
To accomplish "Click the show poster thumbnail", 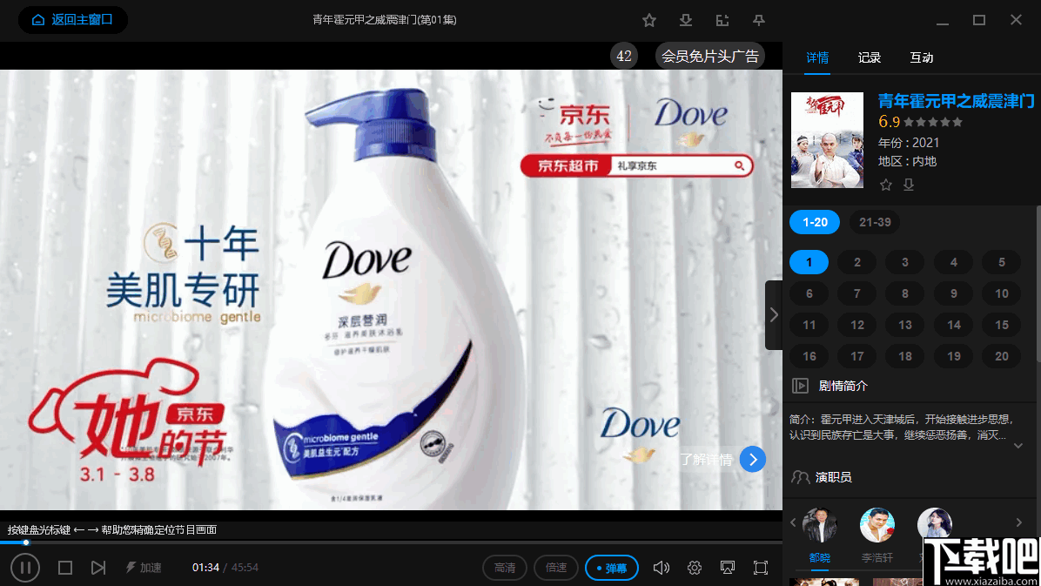I will [x=827, y=140].
